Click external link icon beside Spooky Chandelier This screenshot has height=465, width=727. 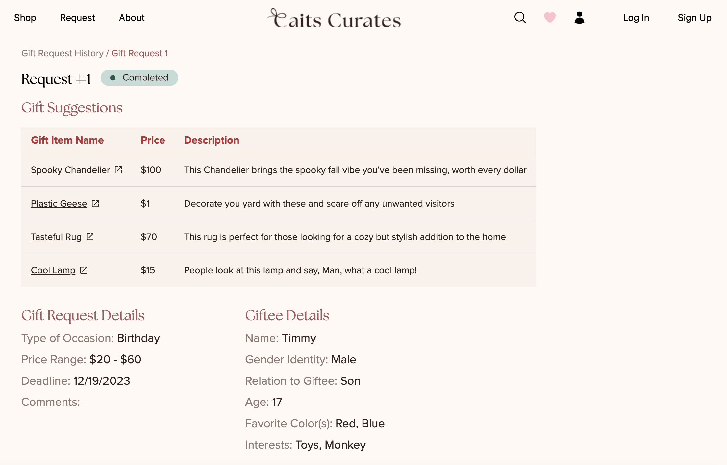click(118, 170)
